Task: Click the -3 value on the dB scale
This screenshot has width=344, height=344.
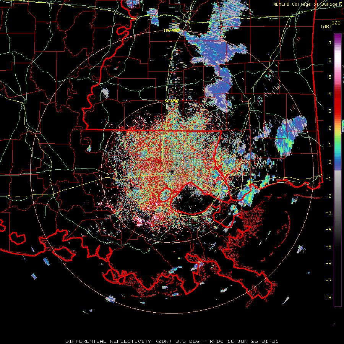Action: pos(328,213)
